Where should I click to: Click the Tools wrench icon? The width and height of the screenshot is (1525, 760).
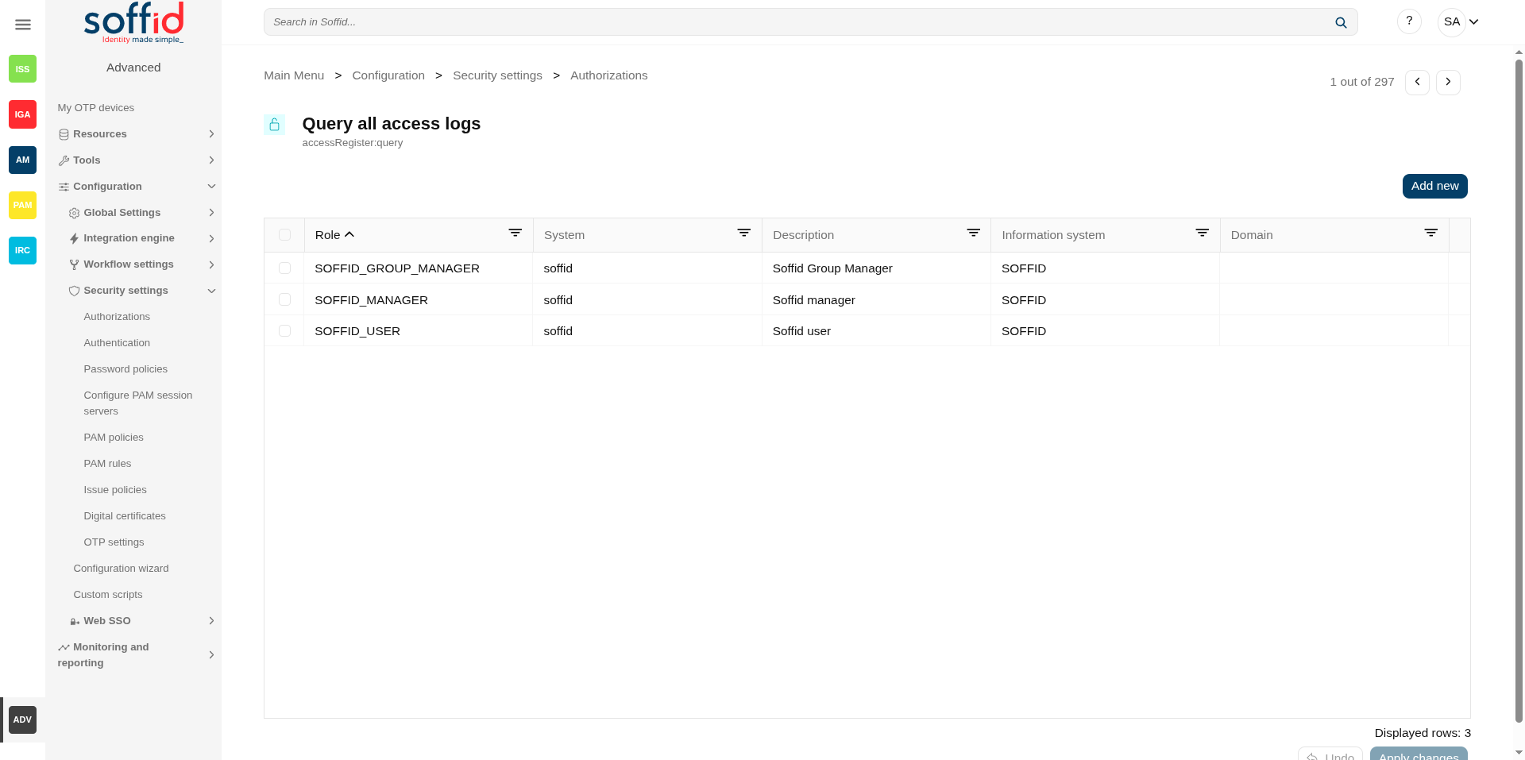[x=64, y=160]
